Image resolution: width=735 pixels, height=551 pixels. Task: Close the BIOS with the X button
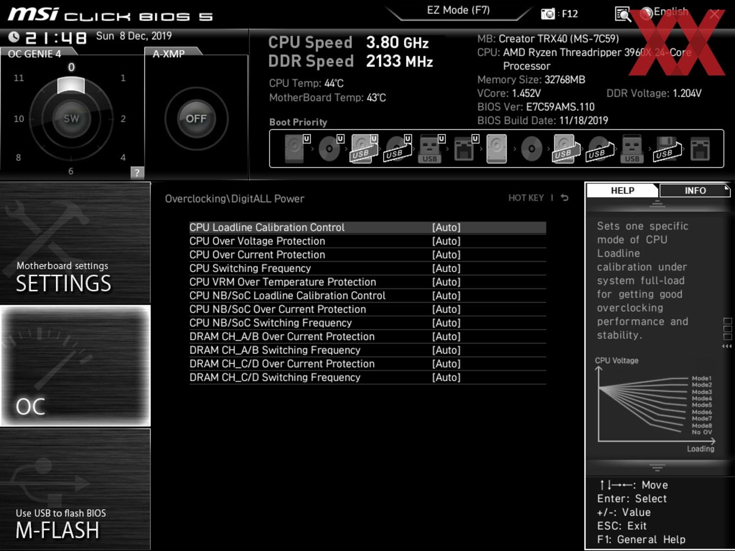[714, 14]
